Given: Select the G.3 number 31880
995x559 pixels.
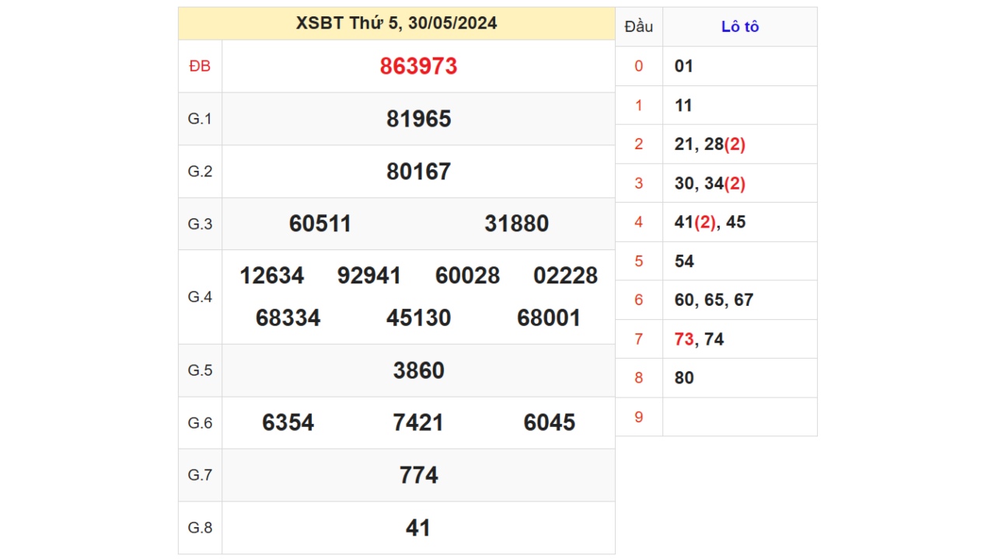Looking at the screenshot, I should click(516, 224).
